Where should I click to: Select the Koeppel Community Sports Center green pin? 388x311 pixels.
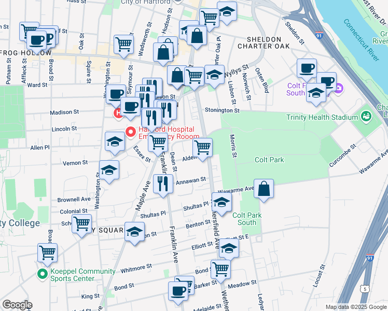(x=43, y=274)
